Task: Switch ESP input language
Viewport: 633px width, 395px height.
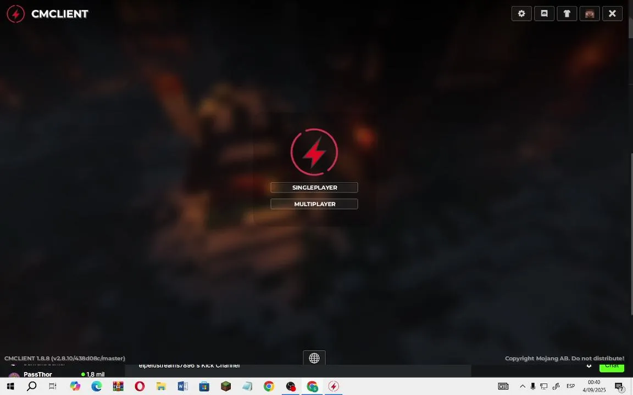Action: [570, 386]
